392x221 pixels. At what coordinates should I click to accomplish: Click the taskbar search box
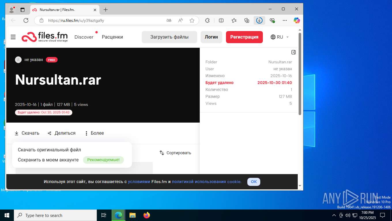[x=55, y=215]
